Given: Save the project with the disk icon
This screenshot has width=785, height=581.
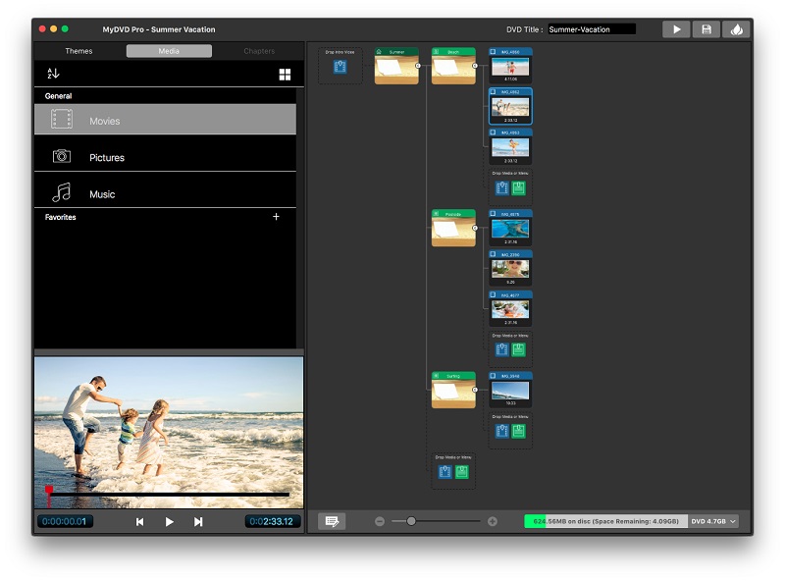Looking at the screenshot, I should point(706,28).
